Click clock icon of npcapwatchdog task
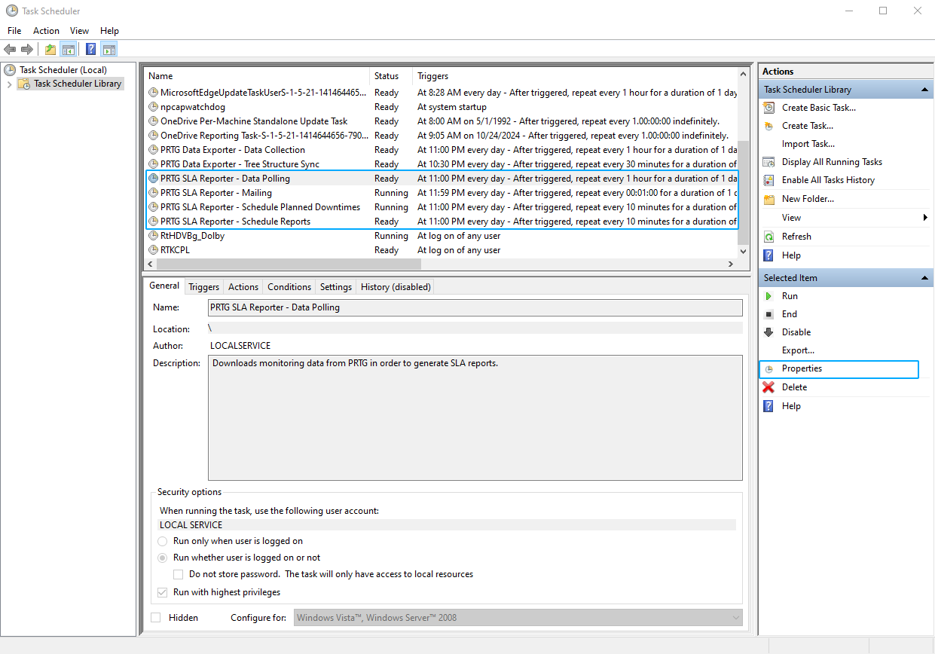The width and height of the screenshot is (935, 654). click(154, 107)
